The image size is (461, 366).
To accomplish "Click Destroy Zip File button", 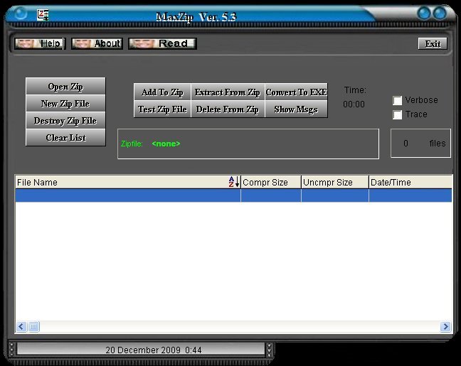I will 65,121.
